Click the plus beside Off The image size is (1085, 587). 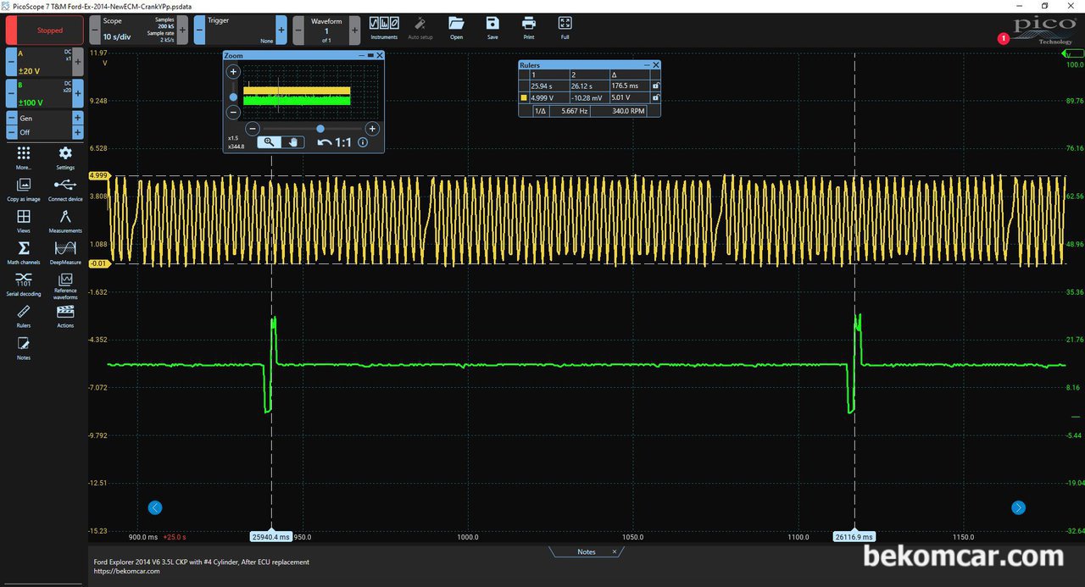coord(78,132)
